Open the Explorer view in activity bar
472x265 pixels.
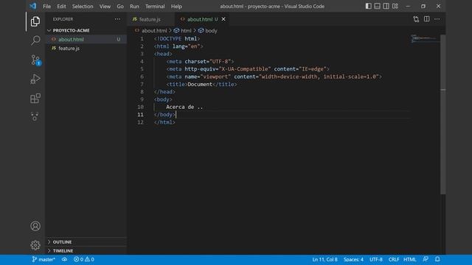click(35, 21)
